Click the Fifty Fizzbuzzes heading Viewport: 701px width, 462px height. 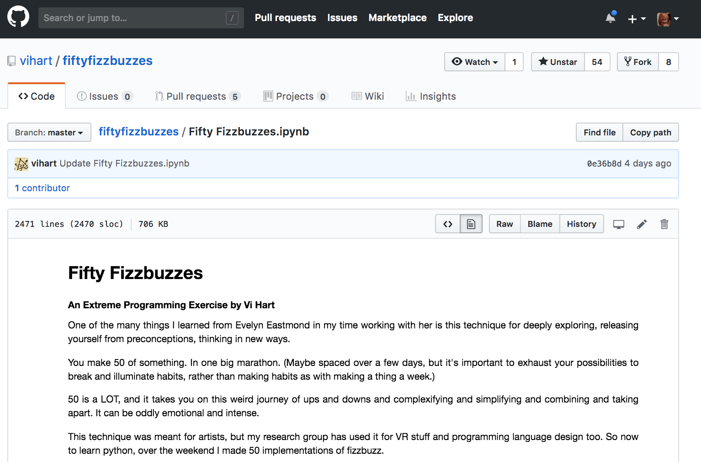pyautogui.click(x=135, y=273)
